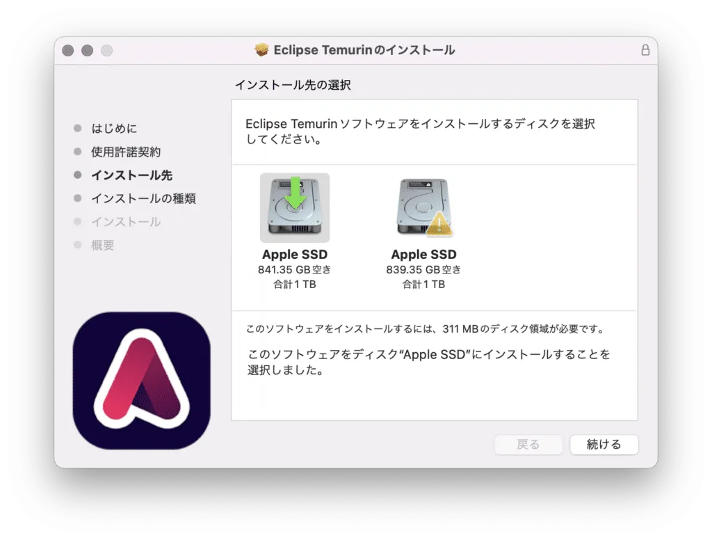The height and width of the screenshot is (540, 712).
Task: Select the インストール先 step
Action: click(131, 175)
